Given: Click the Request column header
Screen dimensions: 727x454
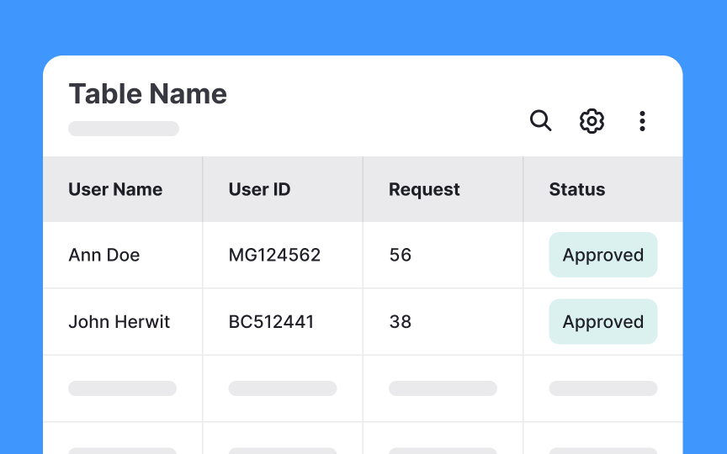Looking at the screenshot, I should [424, 189].
